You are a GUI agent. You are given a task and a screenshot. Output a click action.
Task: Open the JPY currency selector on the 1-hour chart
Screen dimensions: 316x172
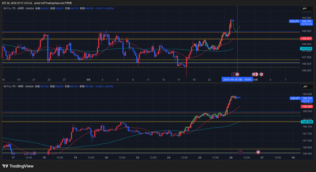coord(305,87)
